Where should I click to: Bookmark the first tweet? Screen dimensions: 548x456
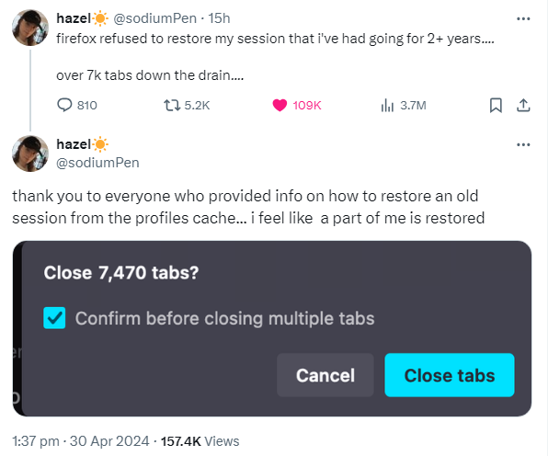coord(496,105)
